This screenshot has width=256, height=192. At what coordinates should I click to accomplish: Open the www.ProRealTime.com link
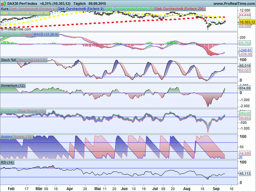(x=234, y=4)
